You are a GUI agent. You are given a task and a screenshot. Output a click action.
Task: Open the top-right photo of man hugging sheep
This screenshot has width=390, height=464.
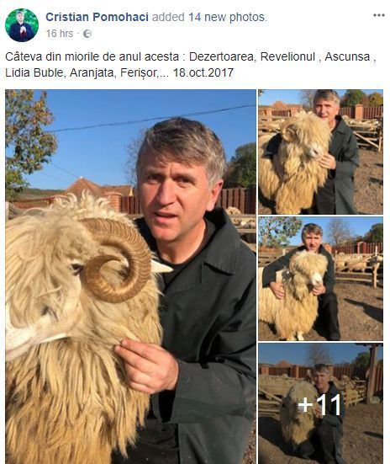coord(320,152)
